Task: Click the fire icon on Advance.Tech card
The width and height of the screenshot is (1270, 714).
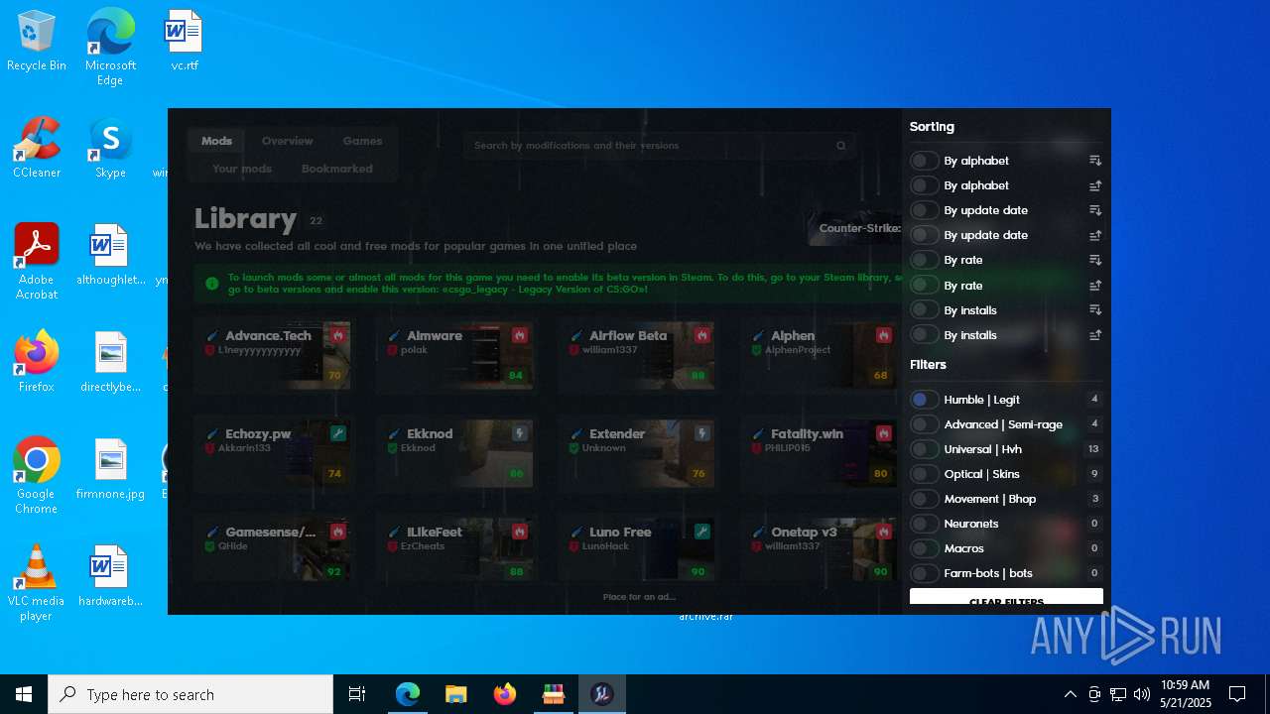Action: [337, 336]
